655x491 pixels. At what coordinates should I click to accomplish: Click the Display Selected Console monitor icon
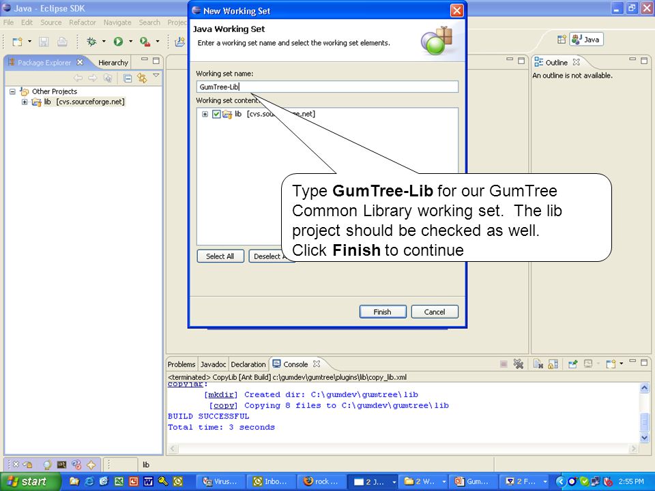point(588,364)
